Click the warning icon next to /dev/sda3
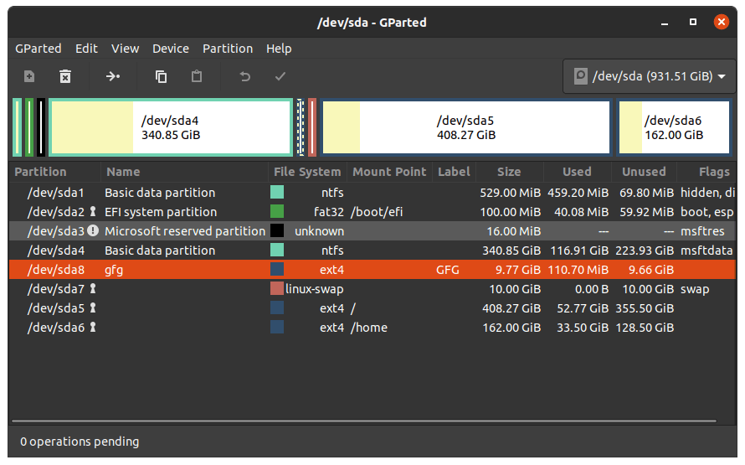Image resolution: width=745 pixels, height=465 pixels. point(93,230)
